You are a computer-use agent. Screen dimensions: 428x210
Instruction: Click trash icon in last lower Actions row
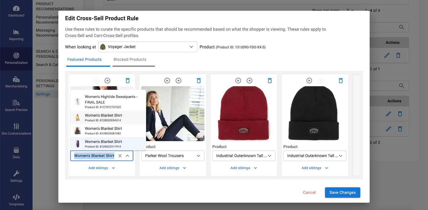click(x=400, y=129)
